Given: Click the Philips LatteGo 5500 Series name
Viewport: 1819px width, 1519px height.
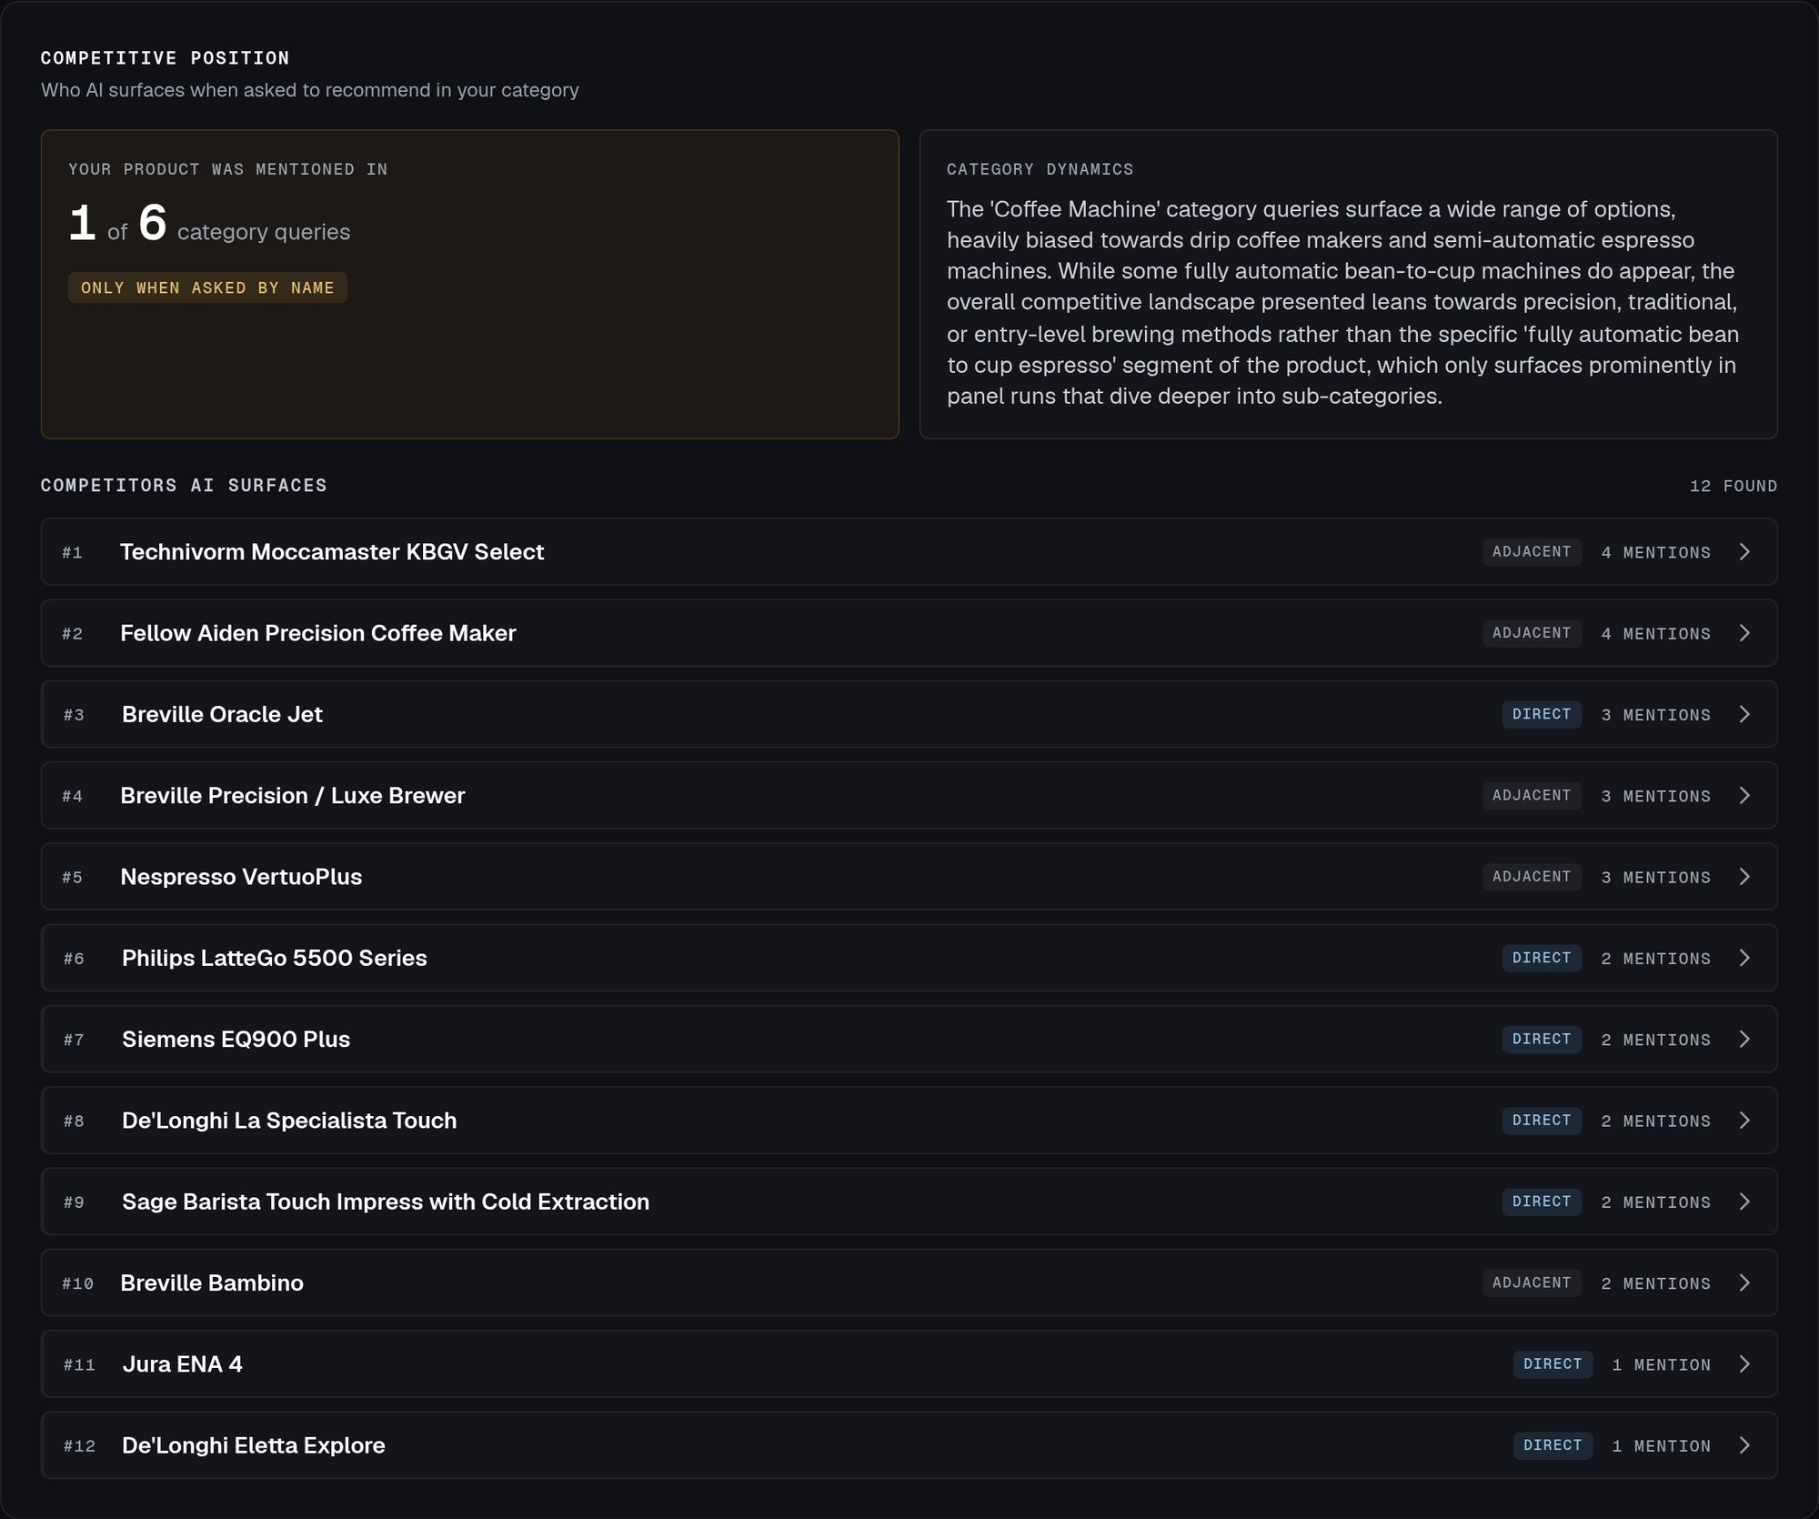Looking at the screenshot, I should [x=275, y=958].
